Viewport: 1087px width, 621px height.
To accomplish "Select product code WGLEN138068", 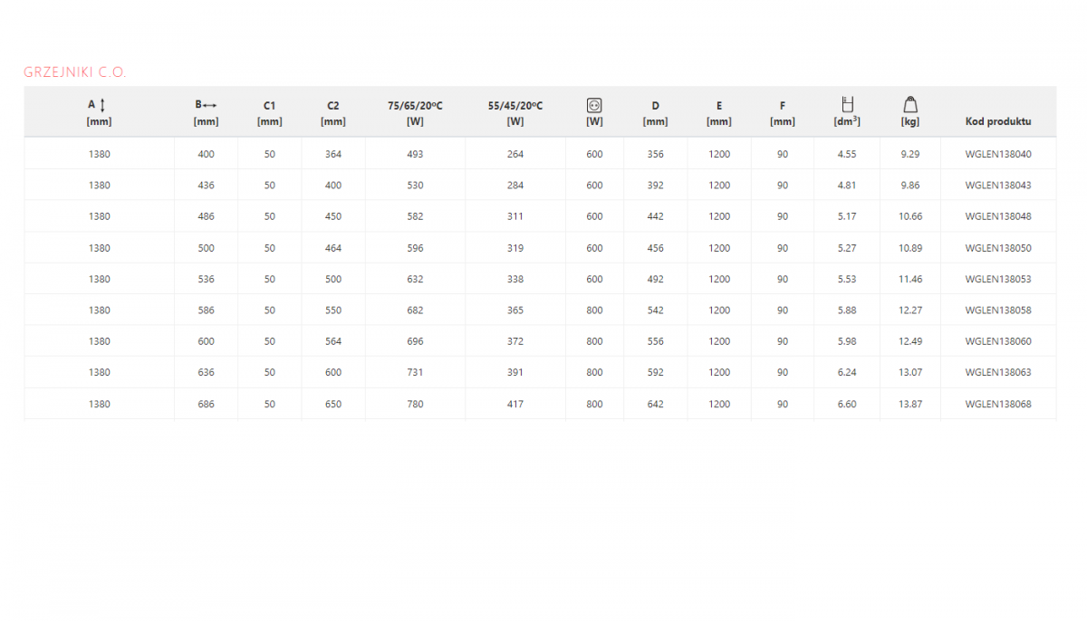I will (997, 404).
